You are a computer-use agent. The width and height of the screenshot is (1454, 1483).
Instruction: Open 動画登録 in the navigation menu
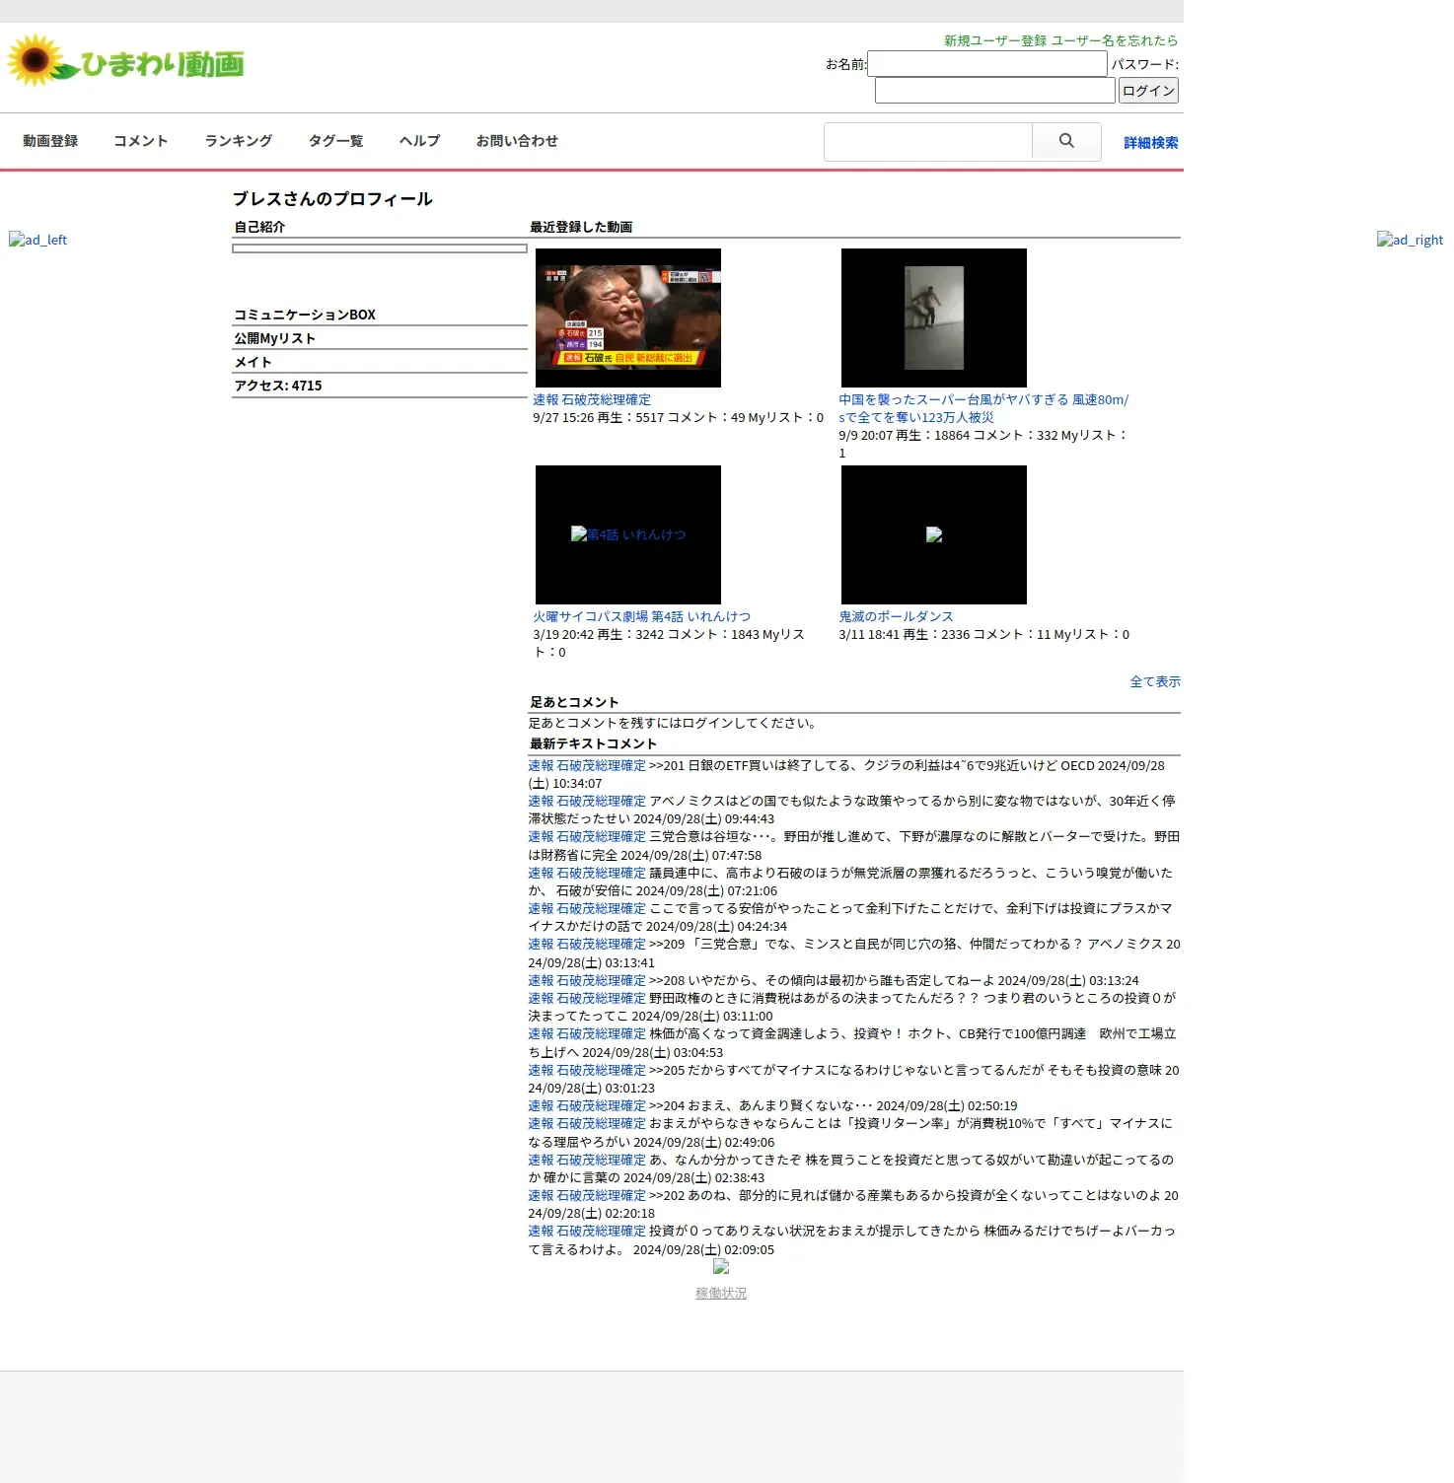click(50, 141)
